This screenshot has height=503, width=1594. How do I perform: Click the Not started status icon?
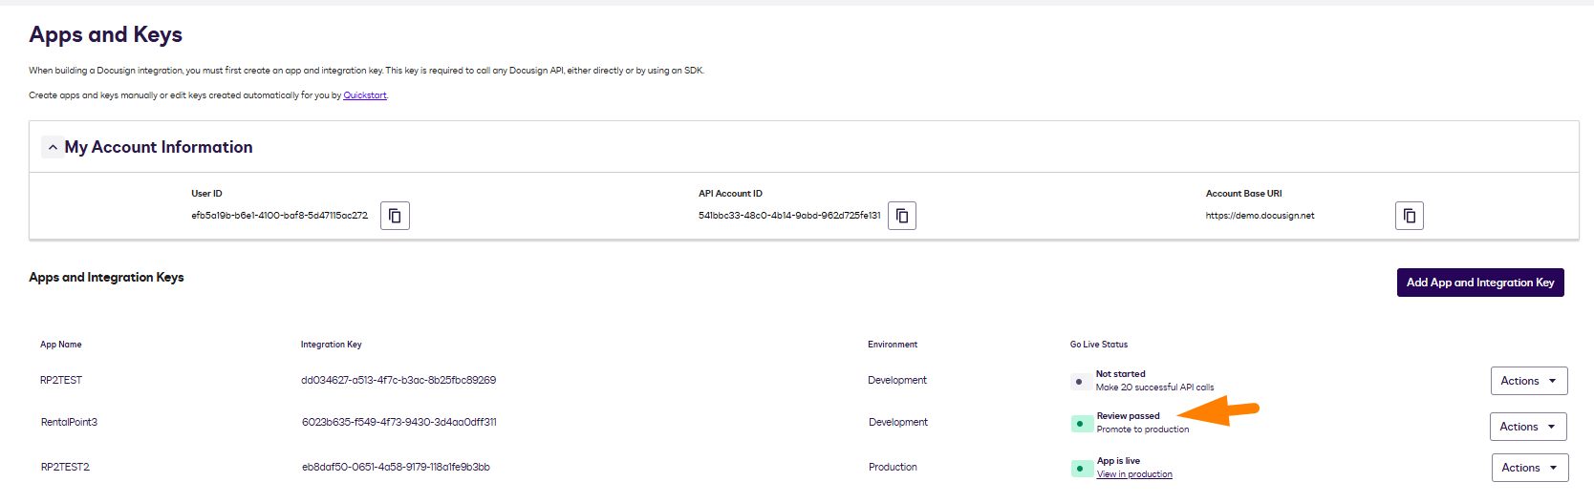(x=1081, y=382)
